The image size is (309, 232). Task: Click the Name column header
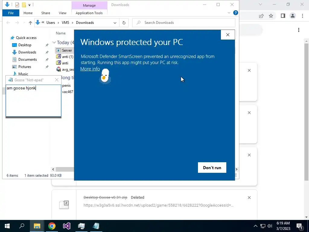click(61, 33)
